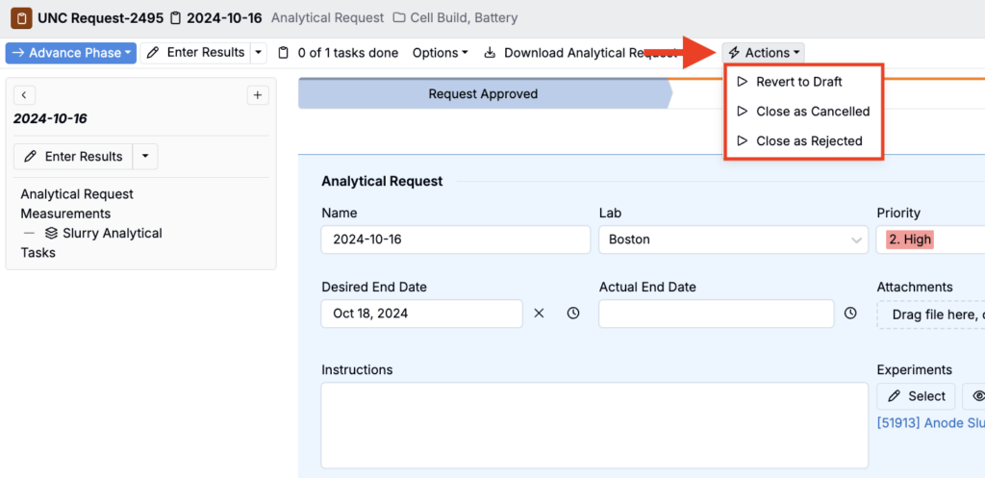Expand the toolbar Enter Results dropdown arrow
The image size is (985, 478).
[x=258, y=53]
